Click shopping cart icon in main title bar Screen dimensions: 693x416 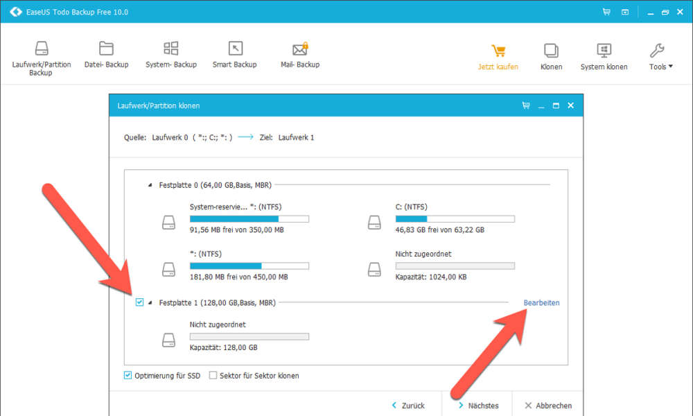606,12
